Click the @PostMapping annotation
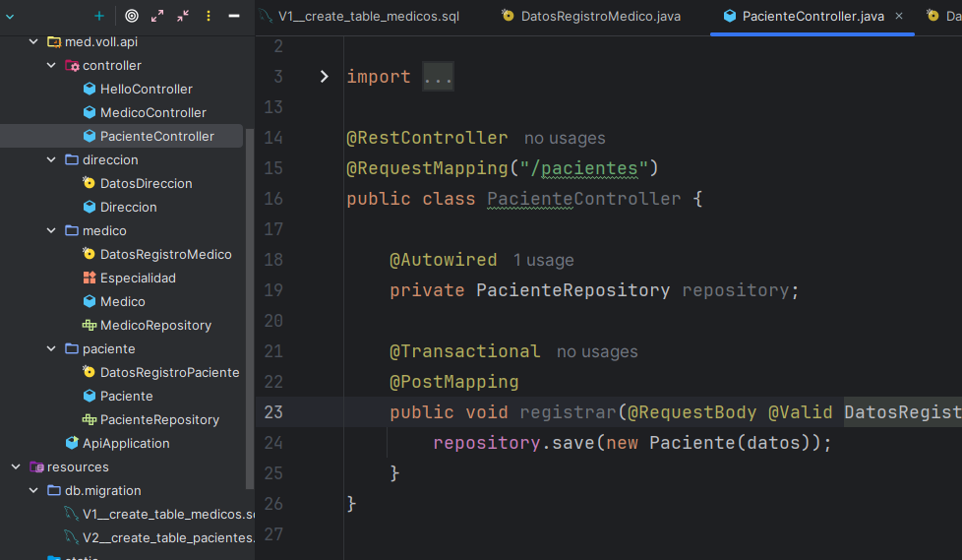962x560 pixels. tap(454, 382)
